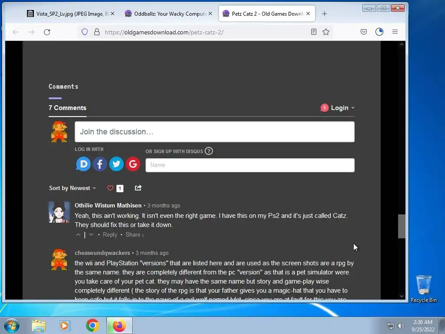Open Google Chrome from the taskbar
The height and width of the screenshot is (334, 445).
(x=92, y=325)
